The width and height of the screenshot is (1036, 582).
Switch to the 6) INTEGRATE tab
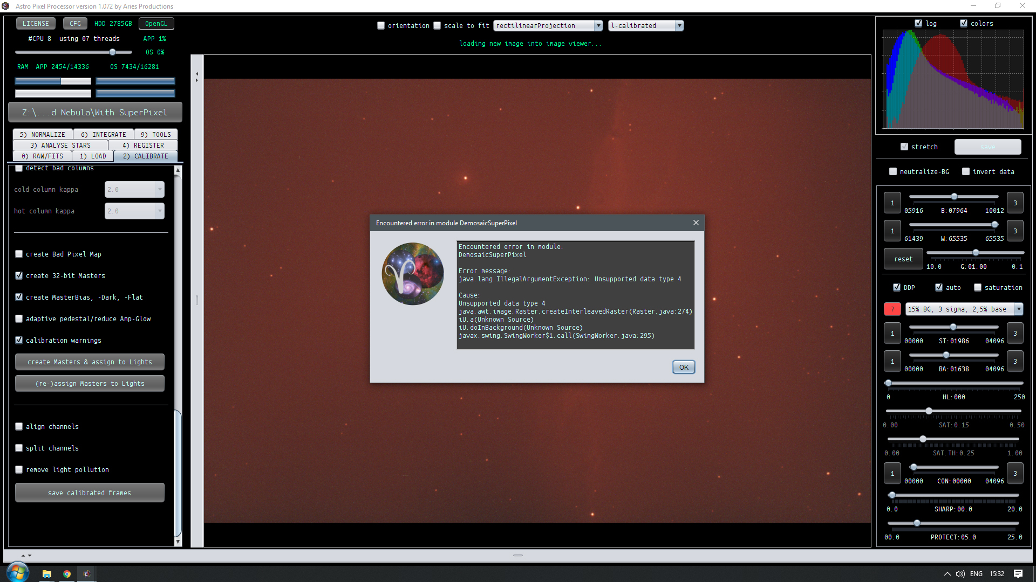(x=103, y=134)
